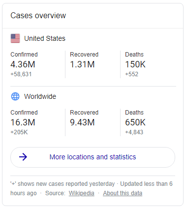
Task: Click US new cases +58,631
Action: (21, 74)
